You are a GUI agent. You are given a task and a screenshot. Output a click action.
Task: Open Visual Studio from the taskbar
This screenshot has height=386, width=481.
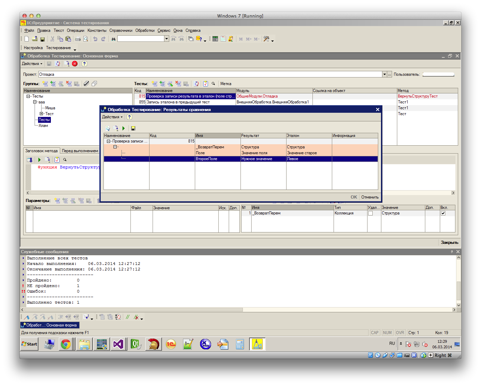[x=118, y=344]
